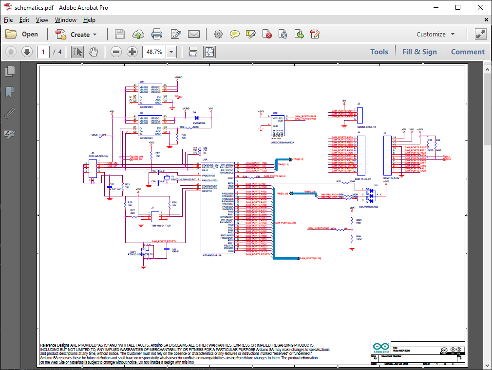This screenshot has width=492, height=370.
Task: Show Bookmarks panel
Action: pyautogui.click(x=10, y=92)
